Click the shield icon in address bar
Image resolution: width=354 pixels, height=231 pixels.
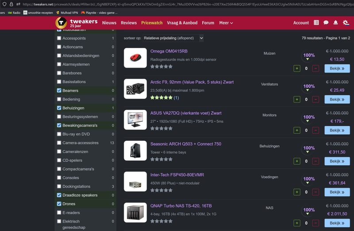point(4,4)
